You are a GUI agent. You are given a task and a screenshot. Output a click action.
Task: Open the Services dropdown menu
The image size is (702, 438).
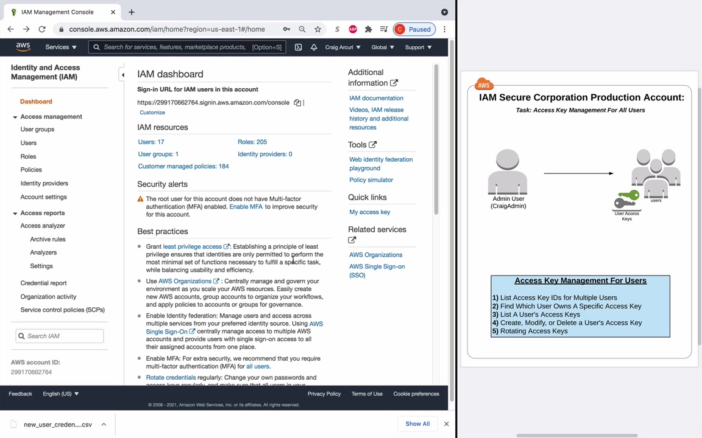point(61,47)
